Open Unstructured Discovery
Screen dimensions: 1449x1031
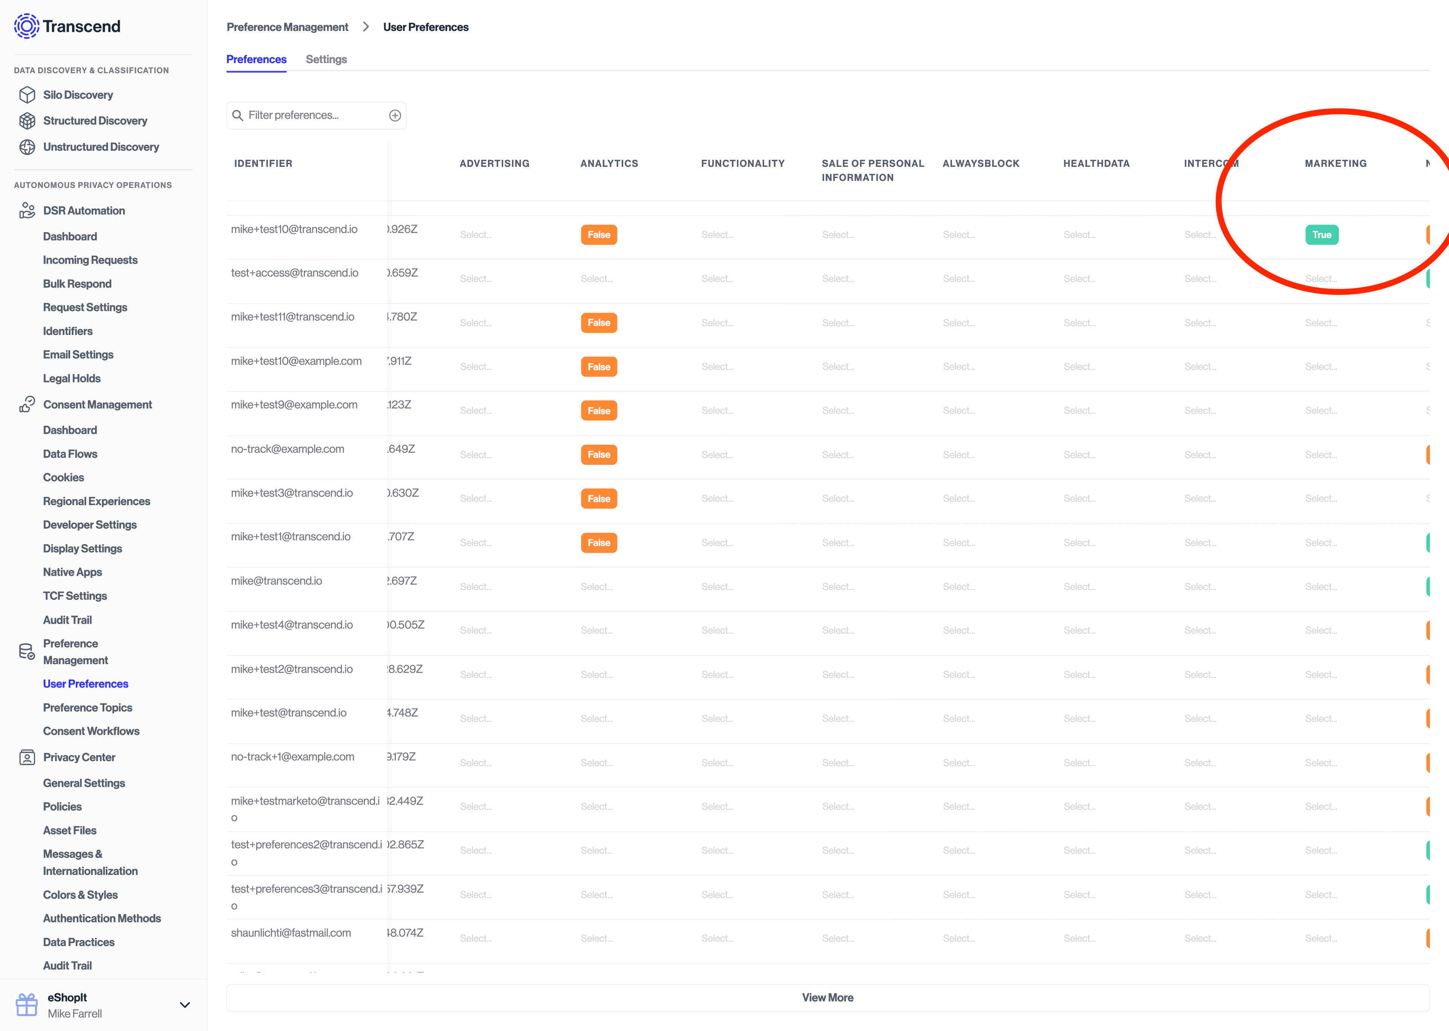click(101, 146)
